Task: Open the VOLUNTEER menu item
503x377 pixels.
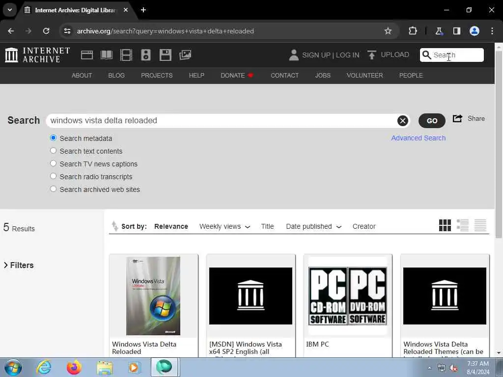Action: tap(365, 75)
